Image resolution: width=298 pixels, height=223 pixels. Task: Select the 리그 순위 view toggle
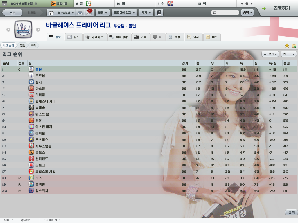[8, 46]
